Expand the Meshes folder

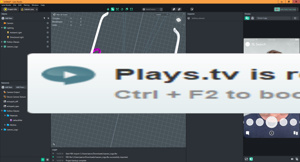point(5,125)
